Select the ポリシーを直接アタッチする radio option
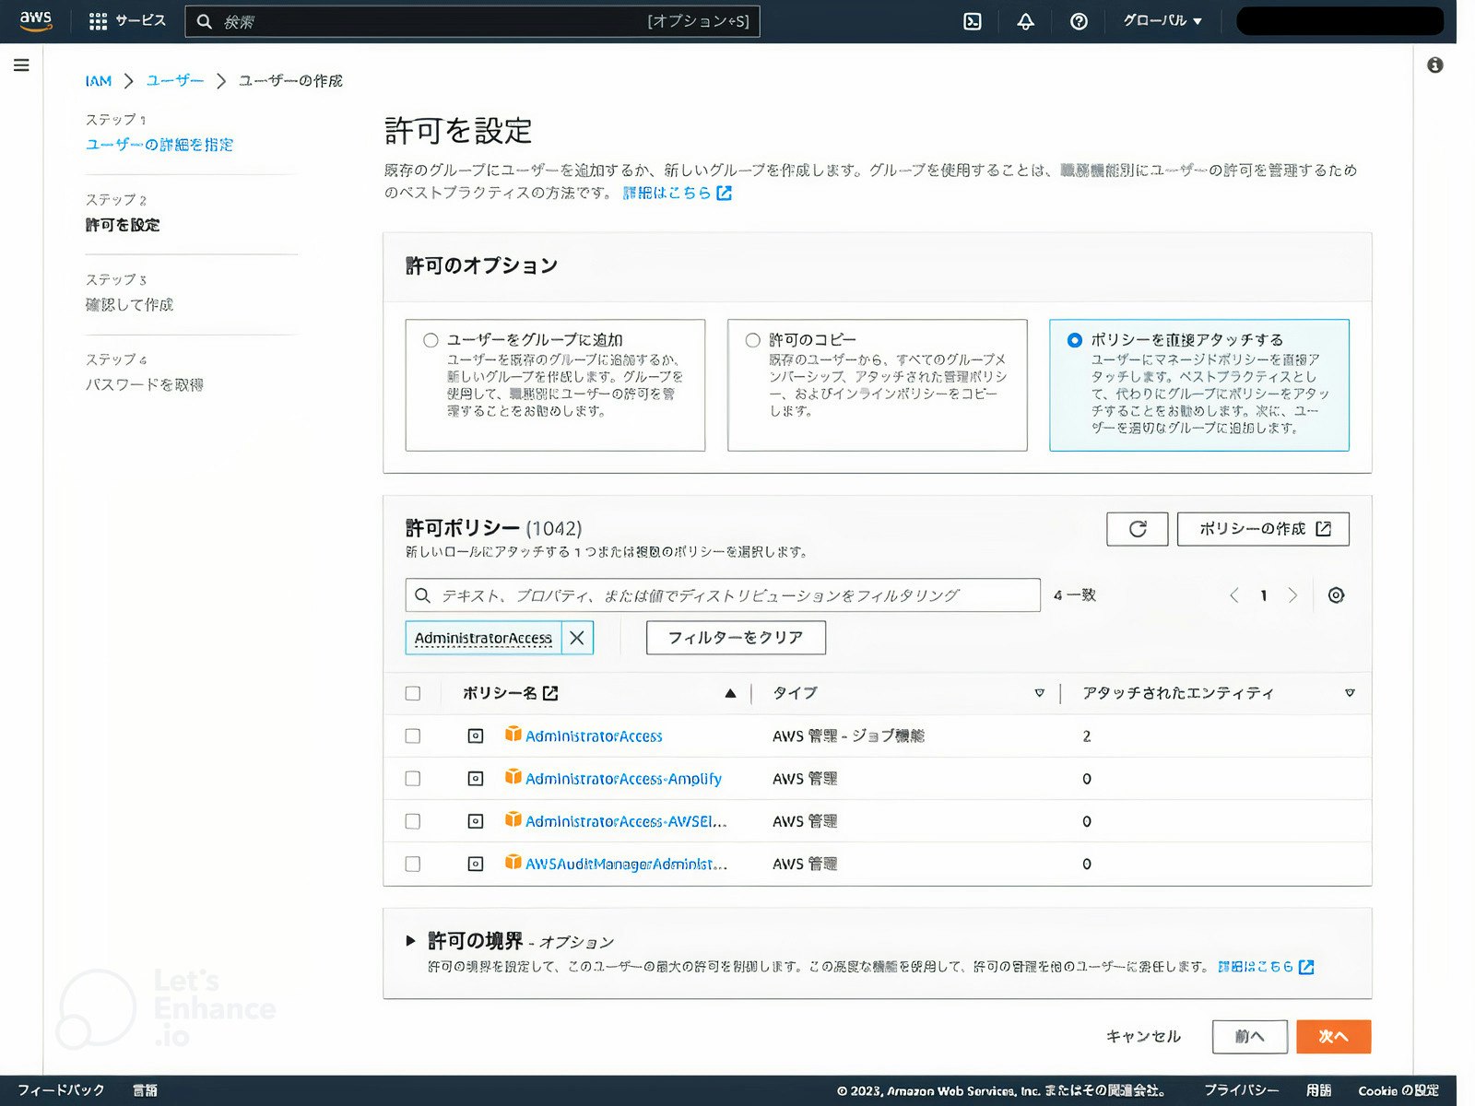The width and height of the screenshot is (1475, 1106). (1074, 340)
